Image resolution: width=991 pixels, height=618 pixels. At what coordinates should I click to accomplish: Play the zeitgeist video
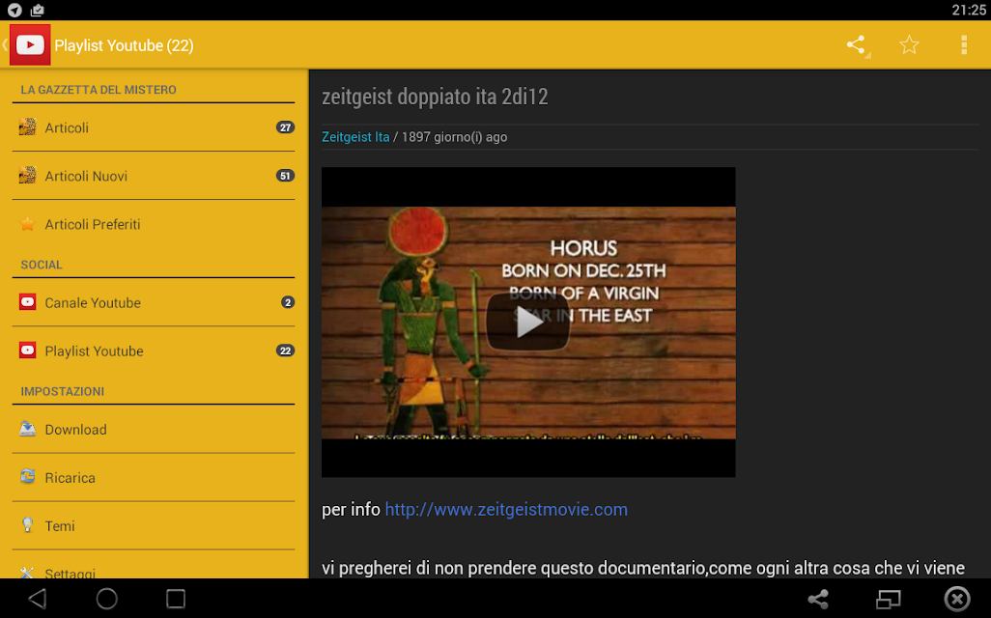pyautogui.click(x=528, y=322)
